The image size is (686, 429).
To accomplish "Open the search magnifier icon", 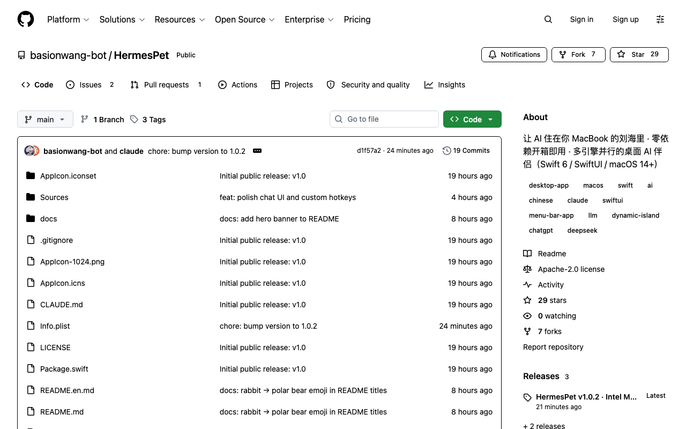I will pos(548,19).
